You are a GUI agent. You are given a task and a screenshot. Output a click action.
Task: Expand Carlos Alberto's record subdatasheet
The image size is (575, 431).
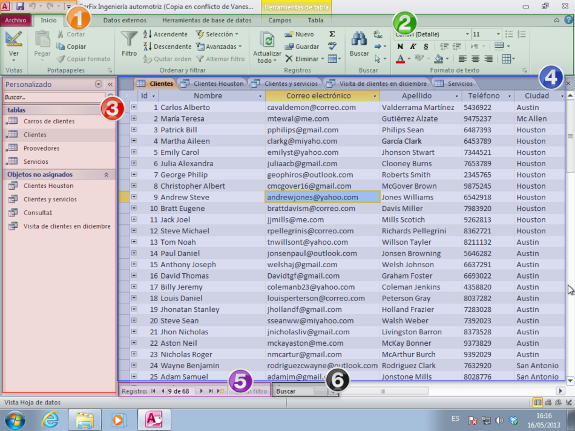tap(133, 106)
